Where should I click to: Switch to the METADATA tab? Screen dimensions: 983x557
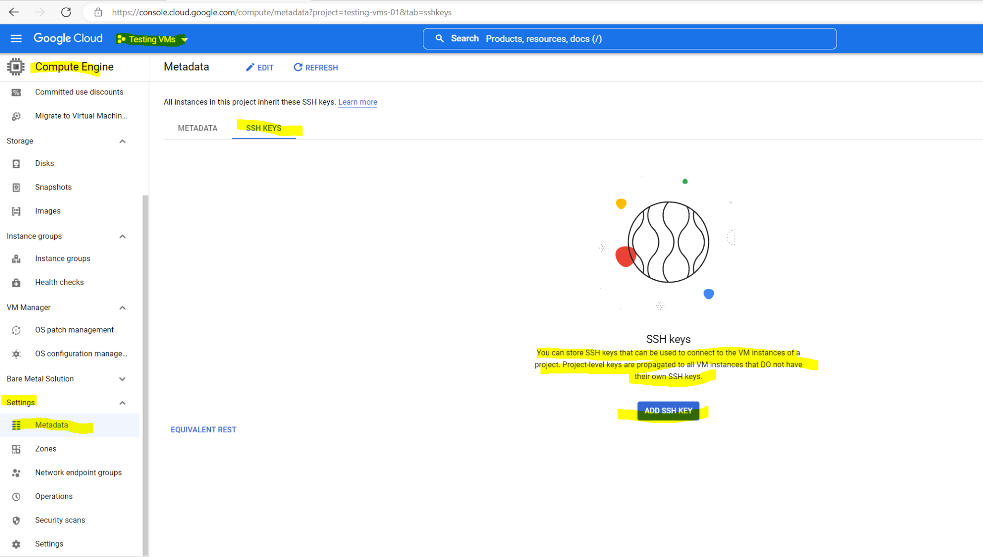tap(197, 128)
